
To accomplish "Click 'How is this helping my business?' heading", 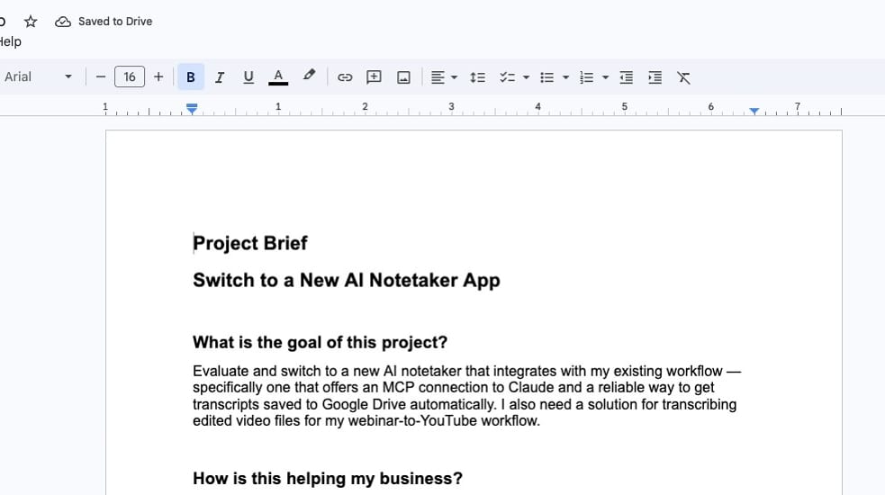I will [328, 479].
